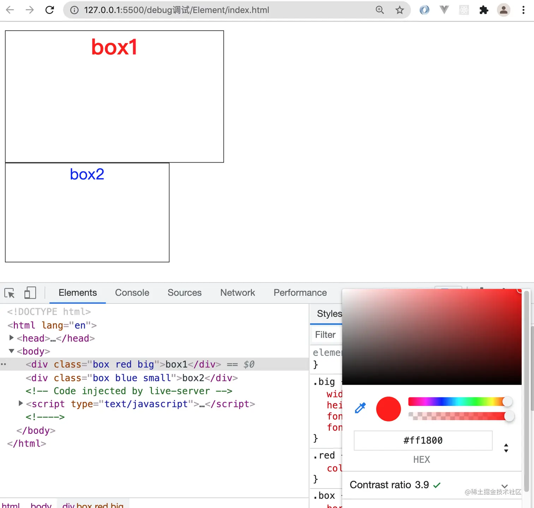Click the red box1 text on page
Image resolution: width=534 pixels, height=508 pixels.
pyautogui.click(x=114, y=47)
